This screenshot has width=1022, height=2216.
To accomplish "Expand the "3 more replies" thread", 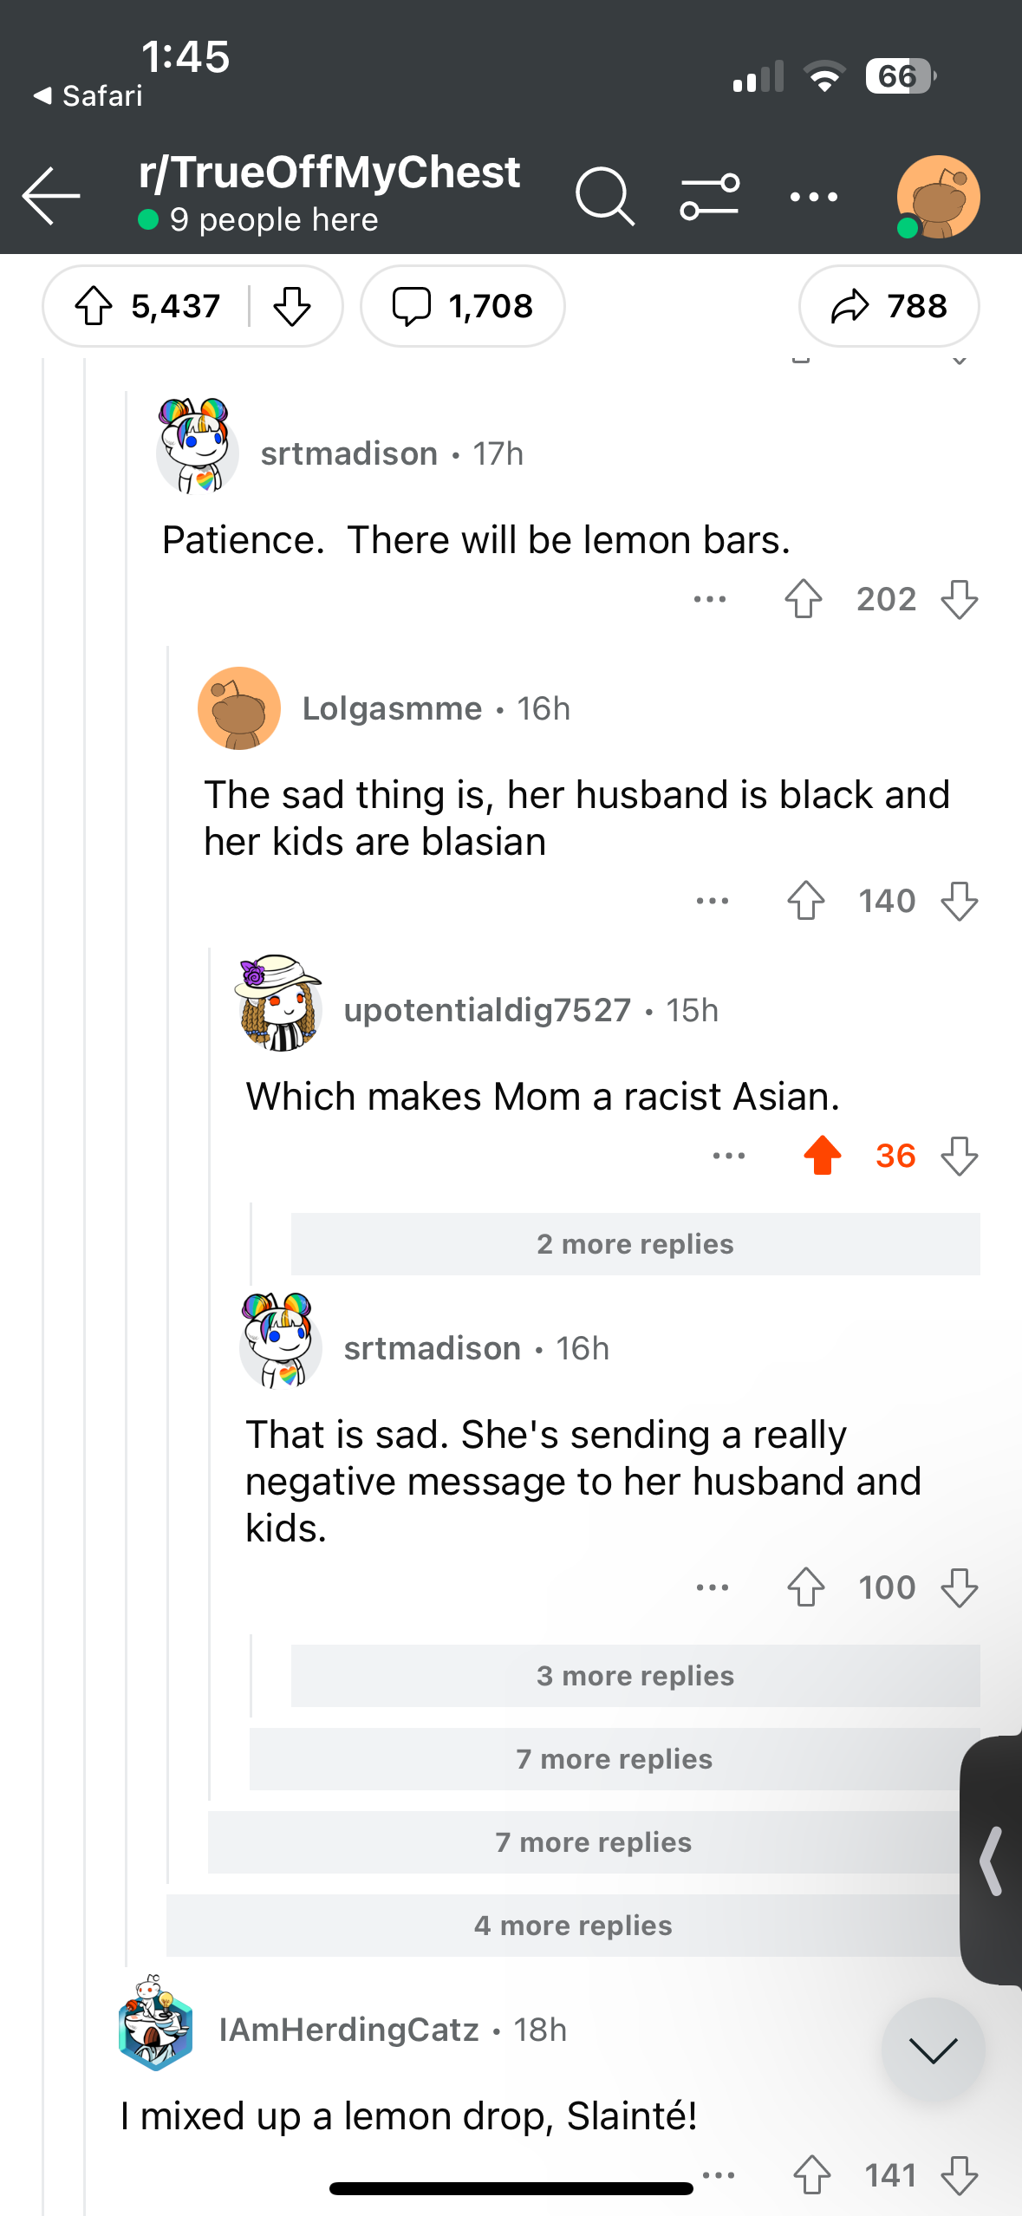I will [x=635, y=1676].
